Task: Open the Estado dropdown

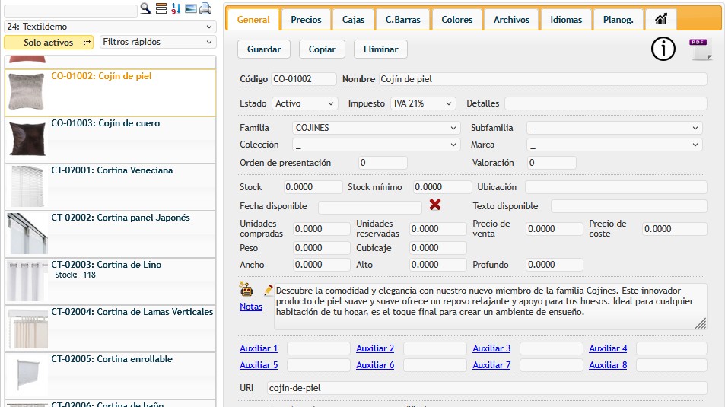Action: pos(305,103)
